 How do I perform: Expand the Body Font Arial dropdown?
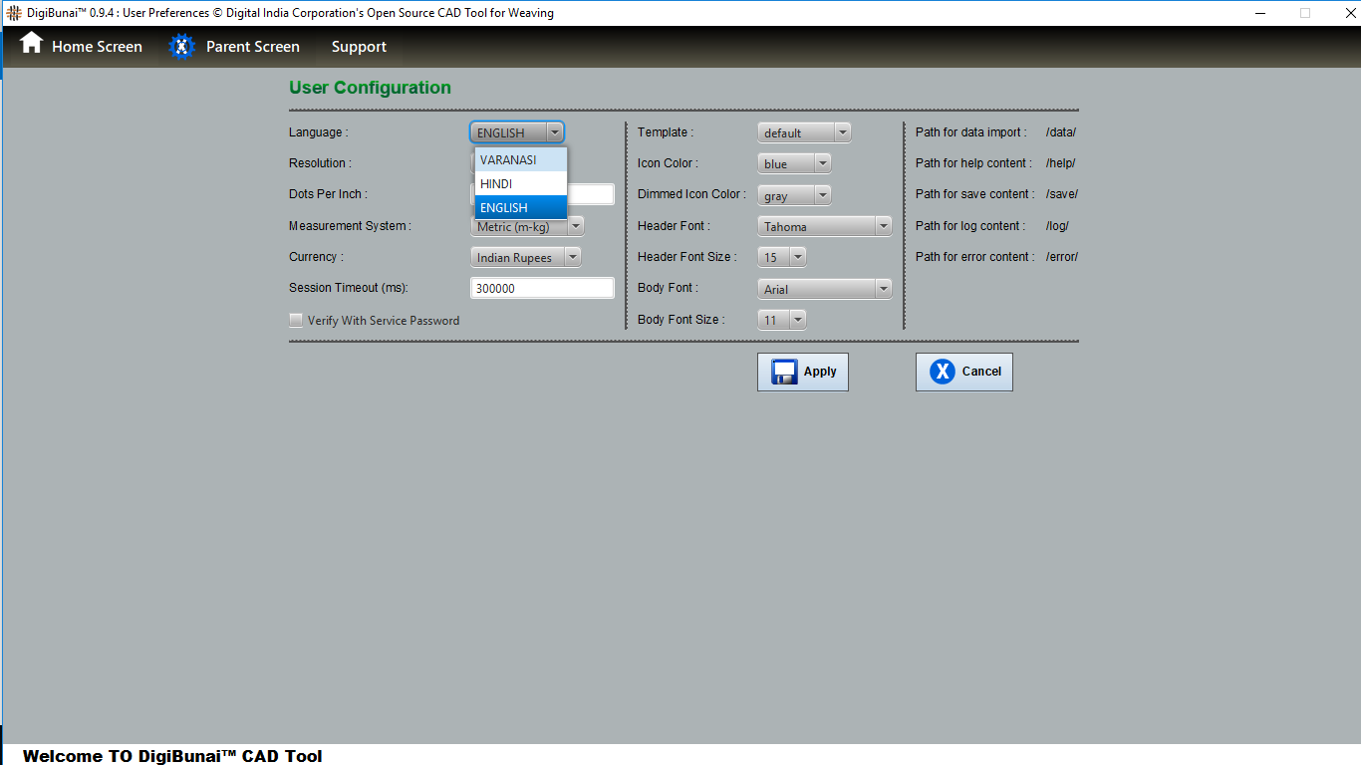[824, 290]
